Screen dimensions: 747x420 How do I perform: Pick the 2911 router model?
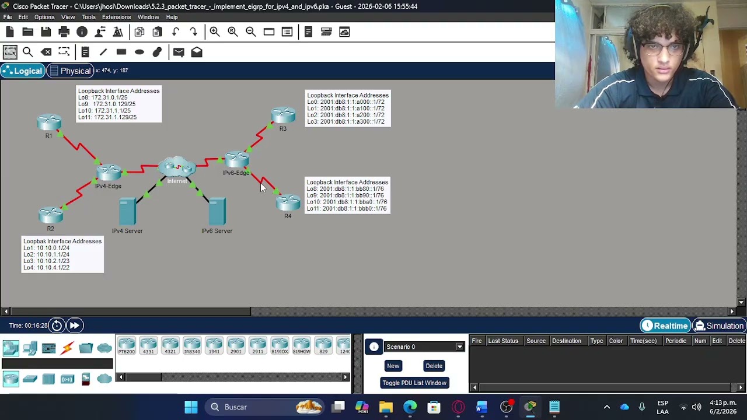[x=257, y=346]
